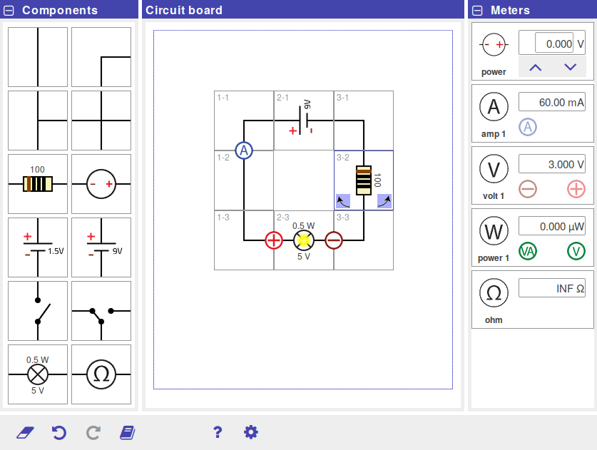This screenshot has height=450, width=597.
Task: Pick the ohmmeter component from palette
Action: click(101, 374)
